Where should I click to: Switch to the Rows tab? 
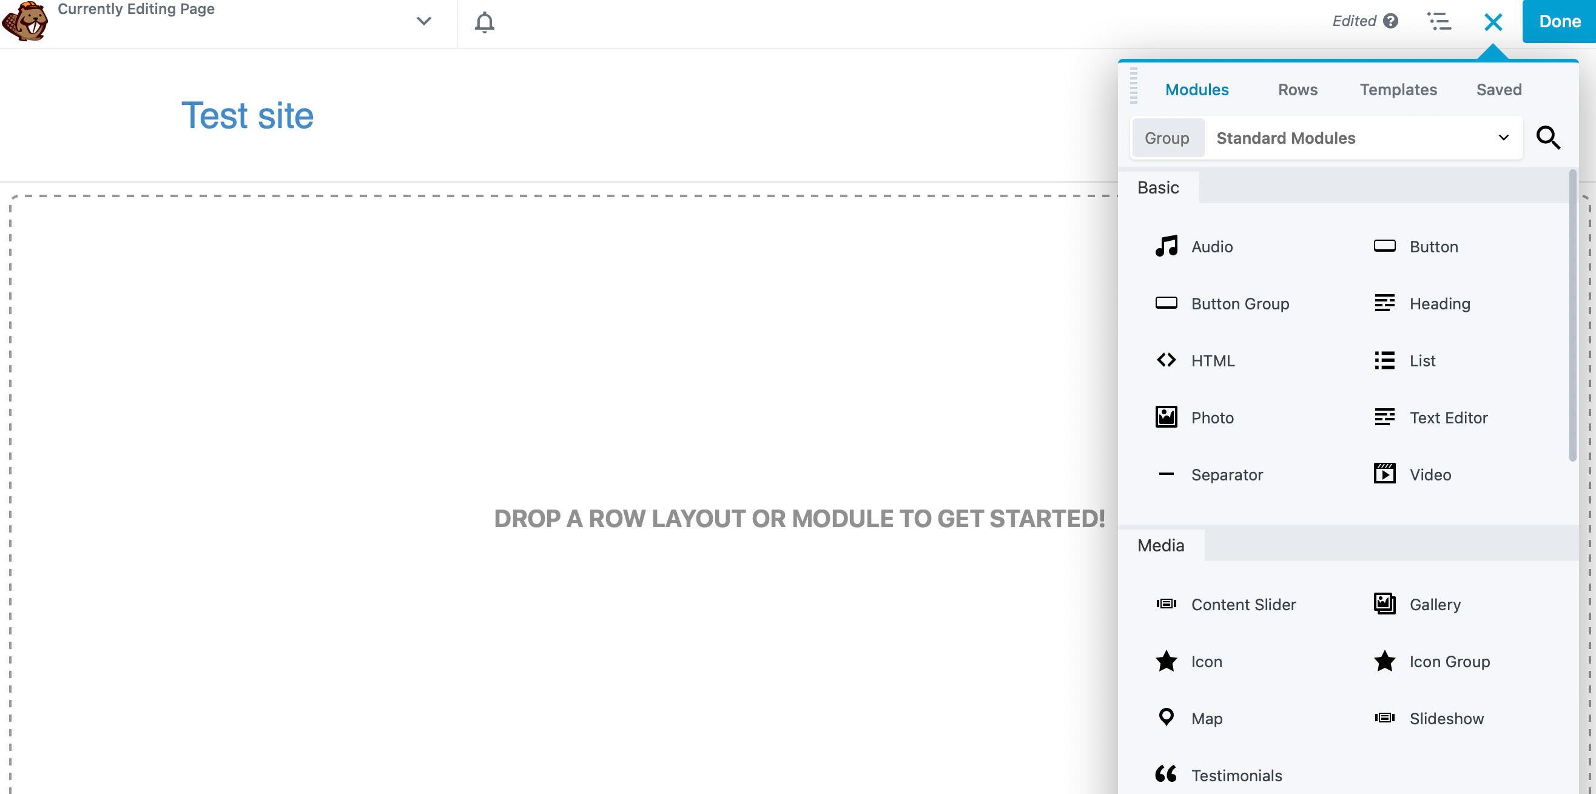coord(1298,90)
